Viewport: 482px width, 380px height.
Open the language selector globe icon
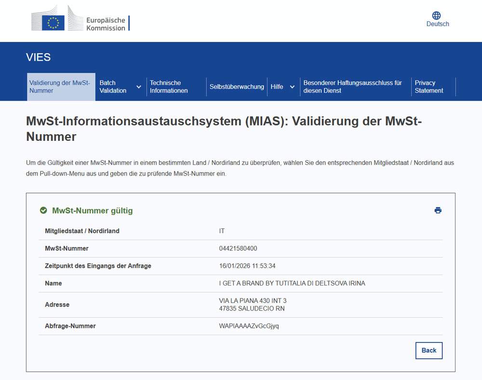(436, 14)
